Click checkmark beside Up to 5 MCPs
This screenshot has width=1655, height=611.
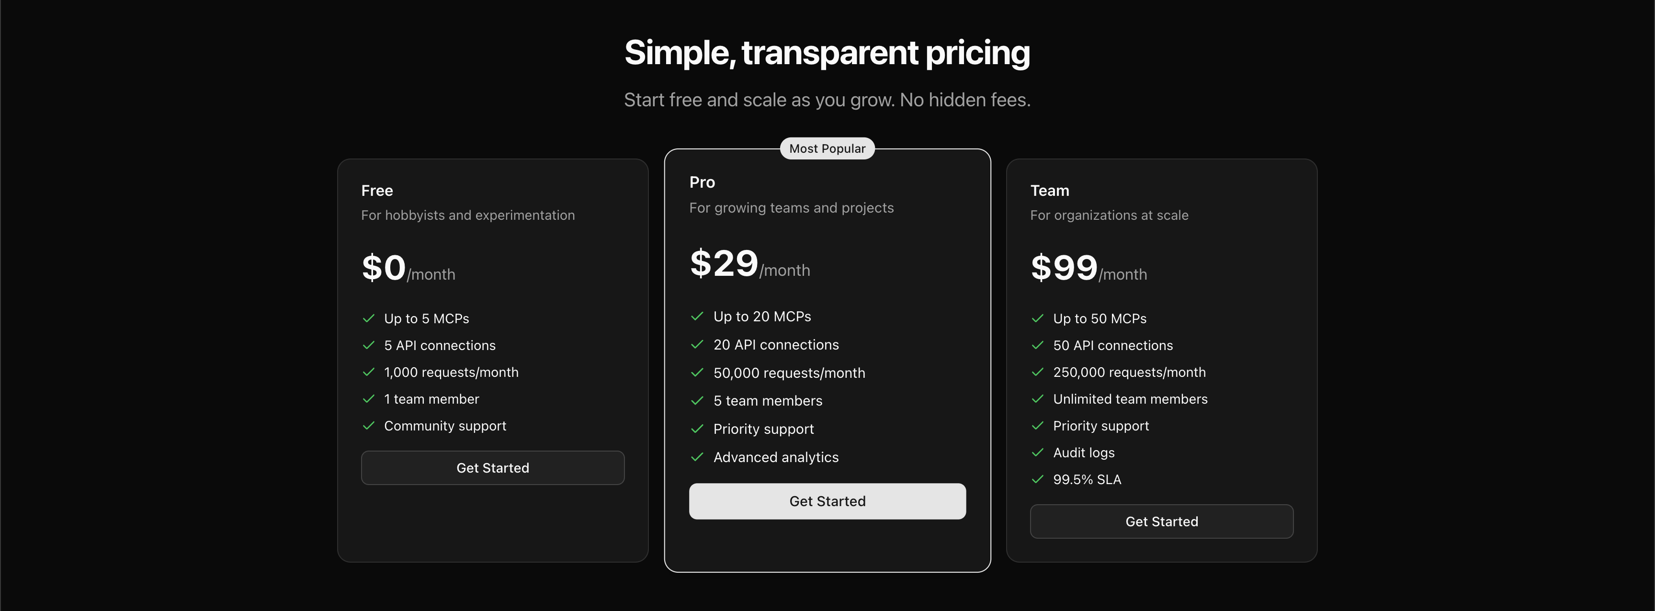(x=369, y=319)
